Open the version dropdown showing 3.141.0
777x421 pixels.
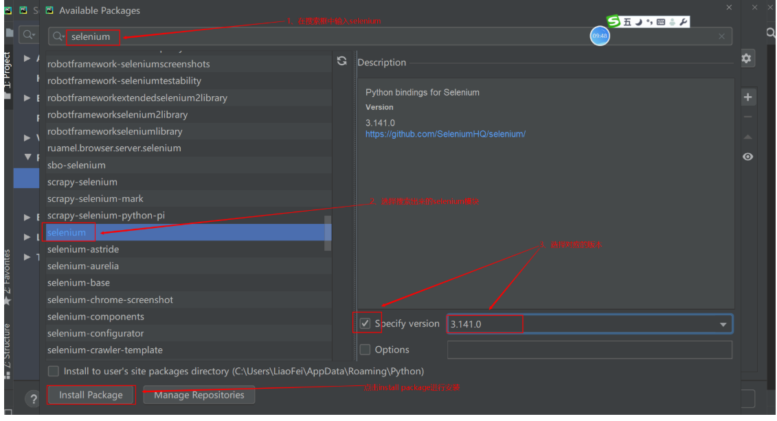coord(589,324)
